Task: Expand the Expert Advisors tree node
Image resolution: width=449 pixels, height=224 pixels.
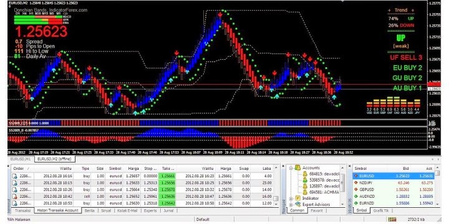Action: pyautogui.click(x=291, y=205)
